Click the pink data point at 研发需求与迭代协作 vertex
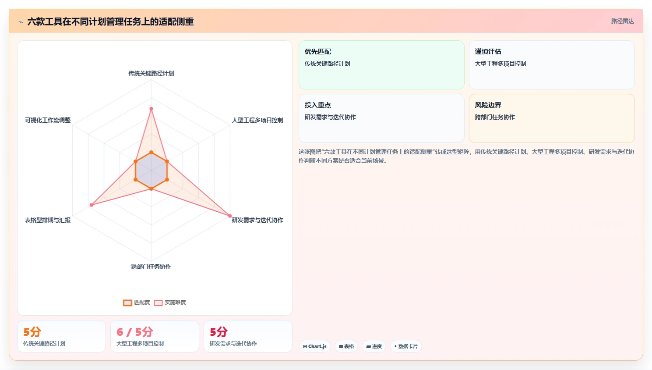The height and width of the screenshot is (370, 652). [x=230, y=216]
